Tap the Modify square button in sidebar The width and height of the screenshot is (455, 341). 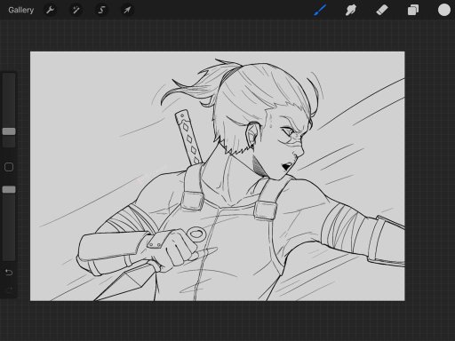pos(9,167)
